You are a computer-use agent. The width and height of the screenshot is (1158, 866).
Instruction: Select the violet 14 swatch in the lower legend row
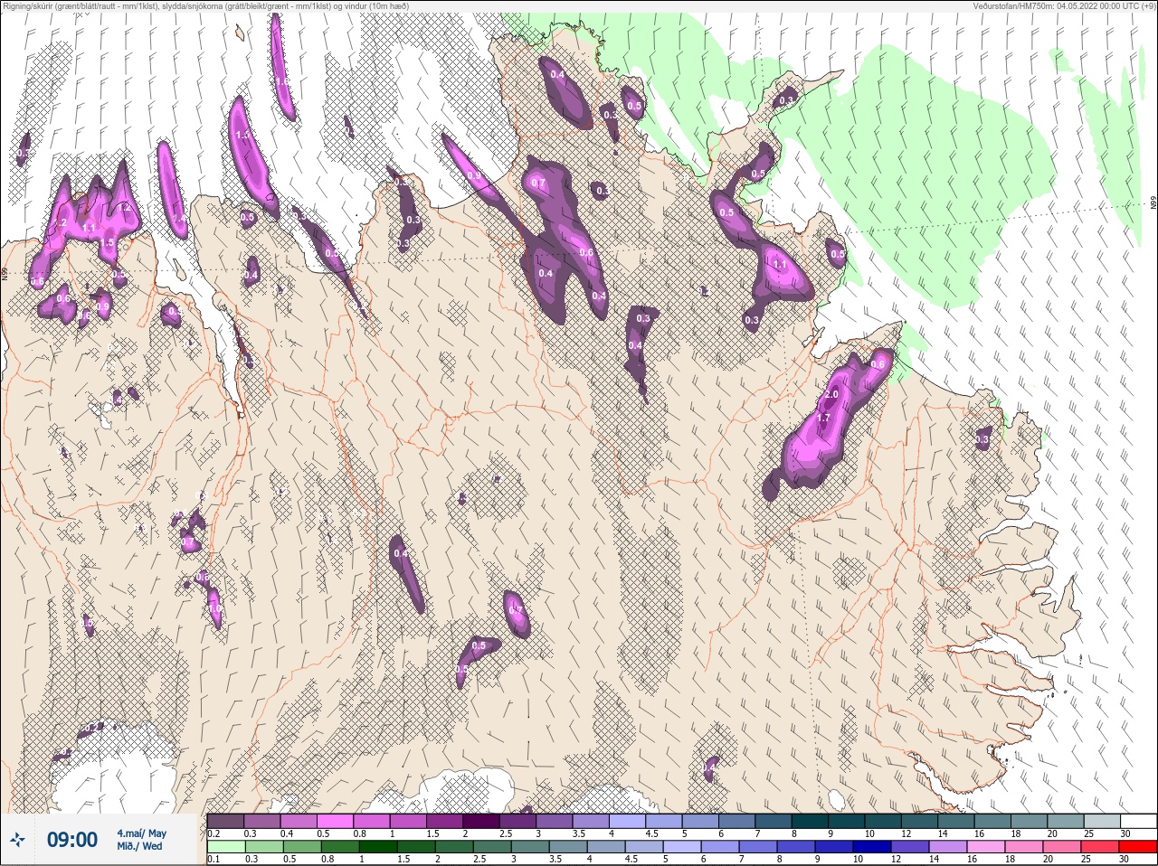(x=948, y=847)
